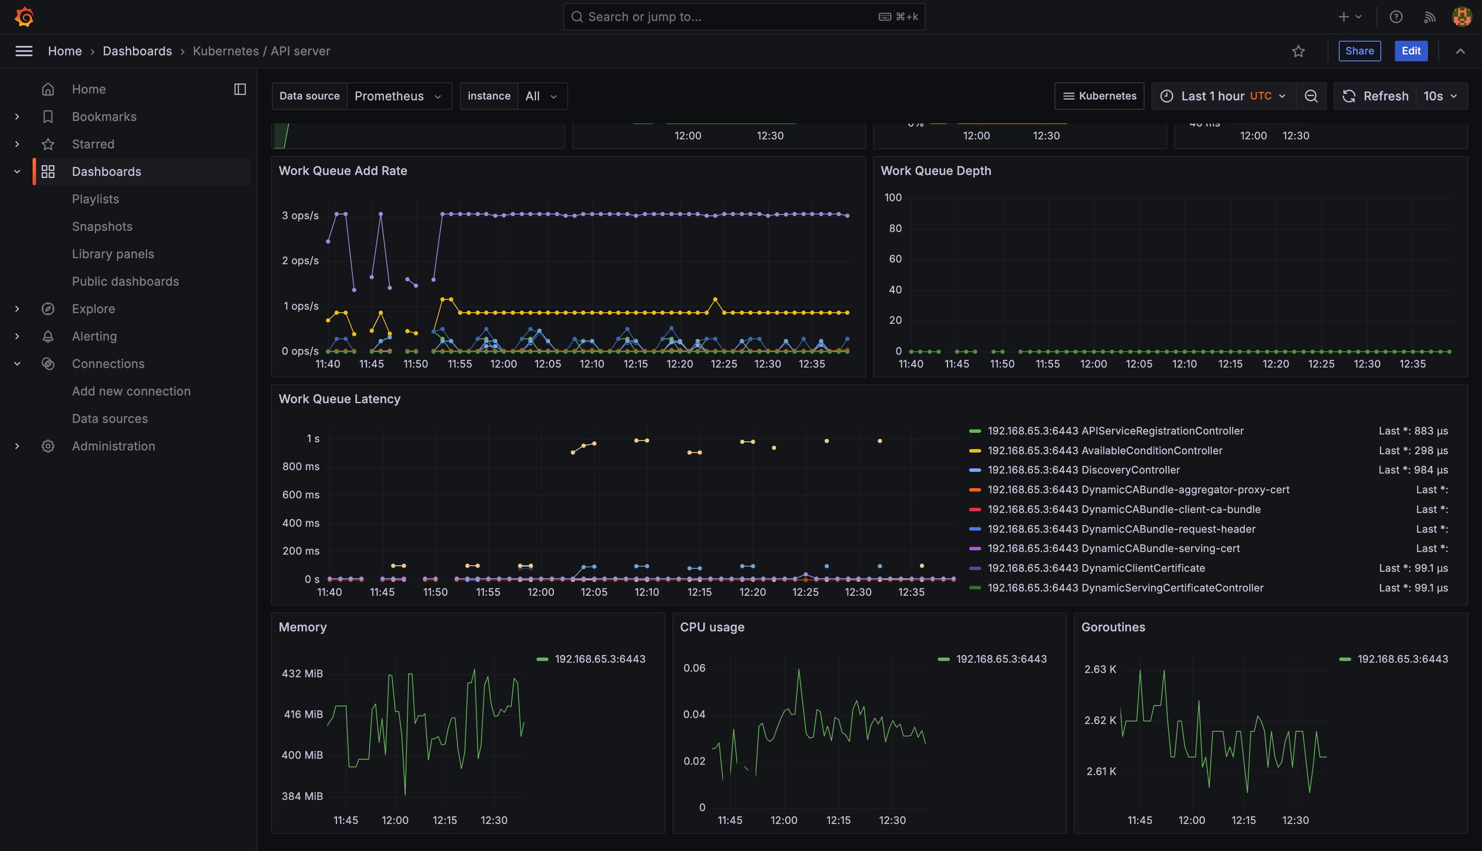Screen dimensions: 1482x851
Task: Click the search magnifier icon
Action: tap(577, 16)
